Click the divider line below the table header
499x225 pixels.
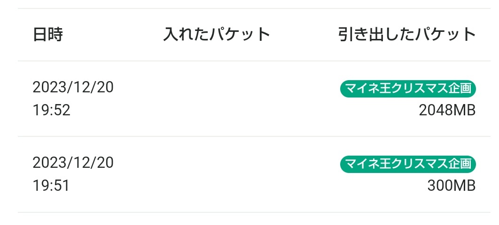click(x=254, y=60)
